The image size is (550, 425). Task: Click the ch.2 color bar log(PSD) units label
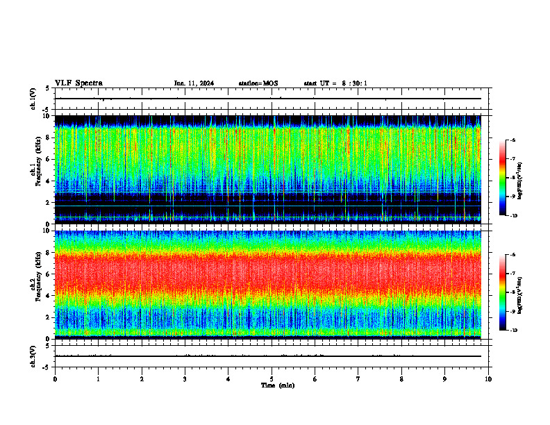pyautogui.click(x=520, y=296)
